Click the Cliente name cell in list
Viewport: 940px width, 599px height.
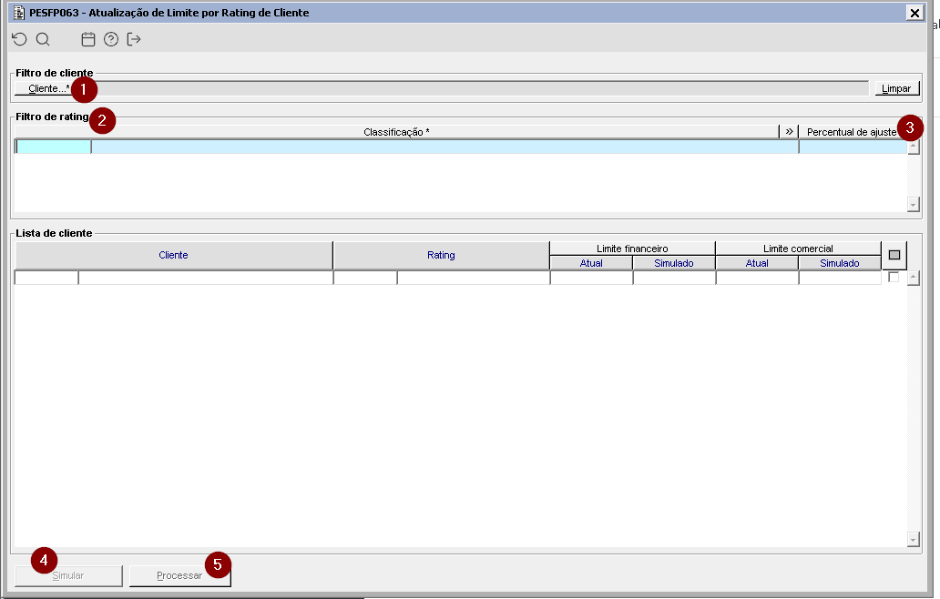[206, 278]
